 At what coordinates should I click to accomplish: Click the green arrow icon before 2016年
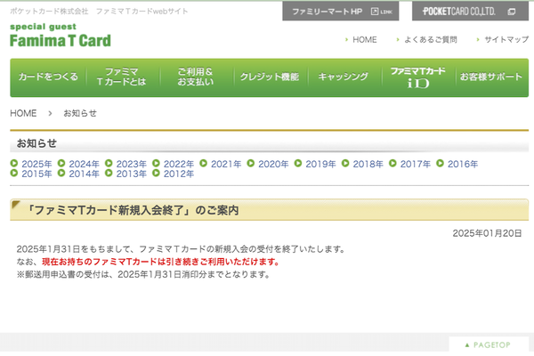point(440,163)
